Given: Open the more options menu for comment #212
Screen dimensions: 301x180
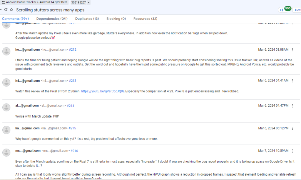Looking at the screenshot, I should click(x=292, y=50).
